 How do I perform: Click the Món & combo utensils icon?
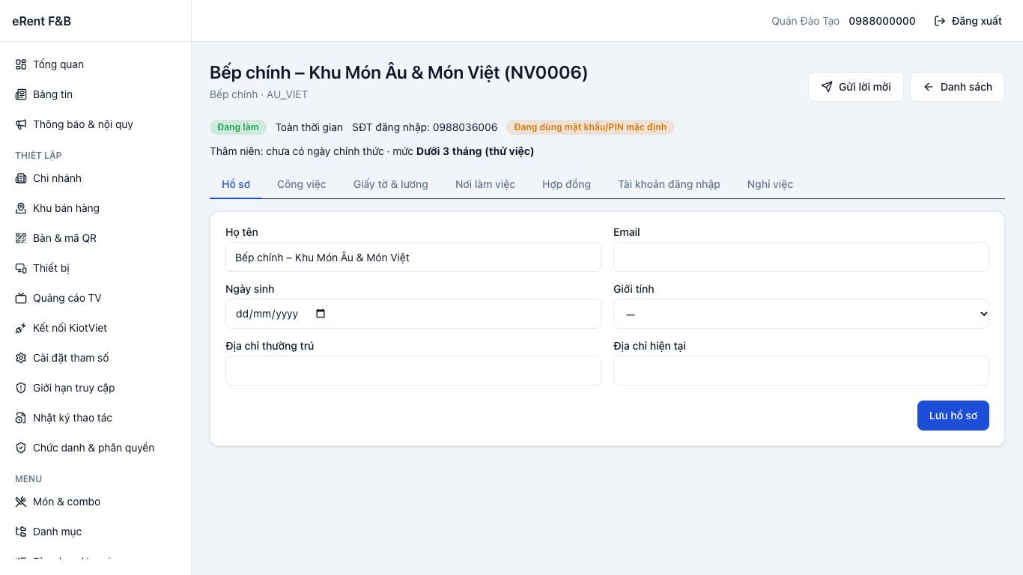click(21, 502)
